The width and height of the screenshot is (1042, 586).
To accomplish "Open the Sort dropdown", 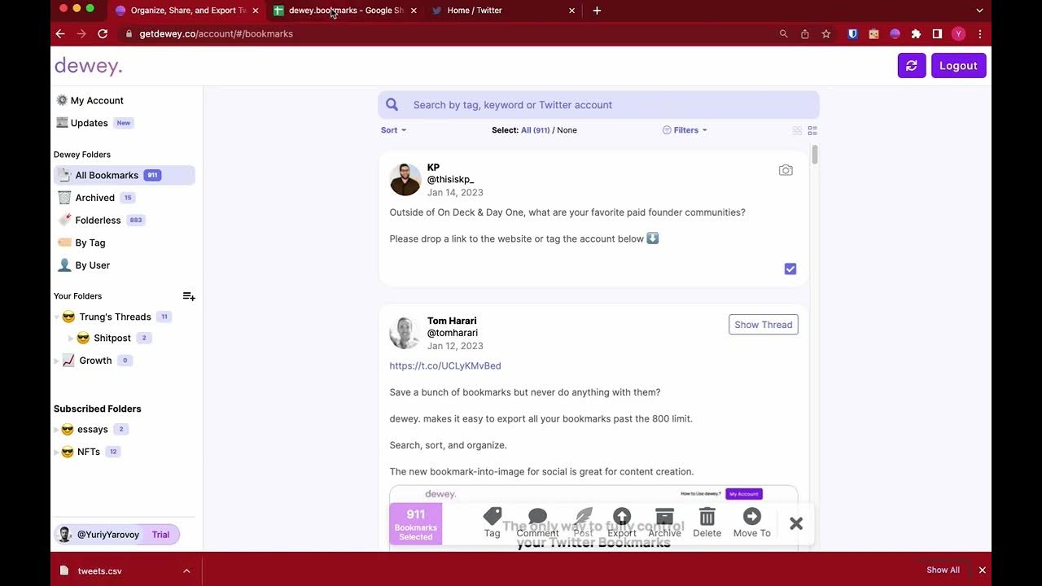I will coord(393,130).
